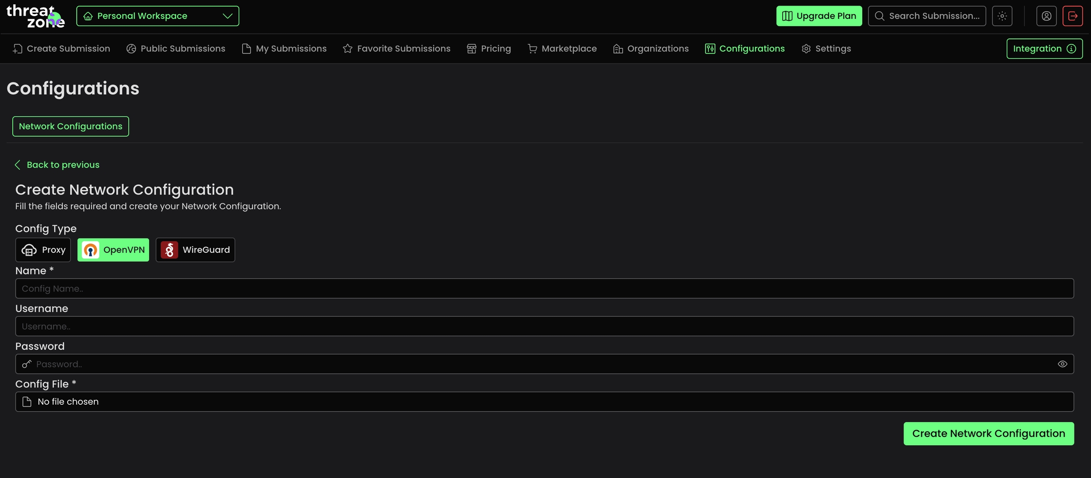Click the Threat Zone logo
This screenshot has height=478, width=1091.
click(x=36, y=17)
